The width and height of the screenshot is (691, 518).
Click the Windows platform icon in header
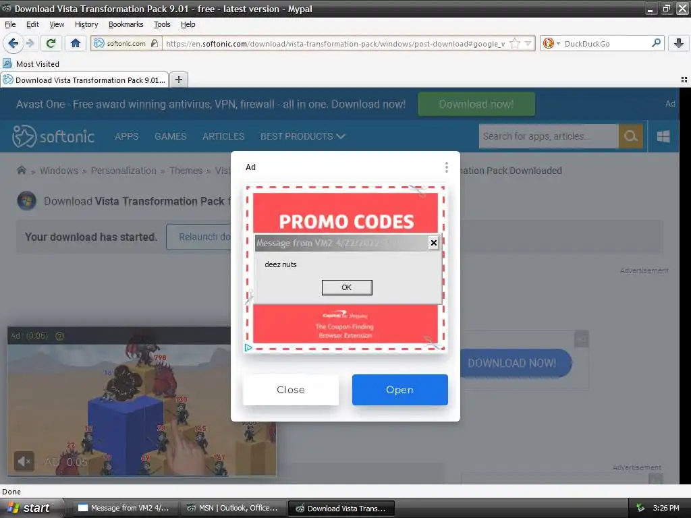point(663,136)
